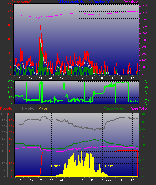Click pressure axis value 1020
Screen dimensions: 156x185
144,13
